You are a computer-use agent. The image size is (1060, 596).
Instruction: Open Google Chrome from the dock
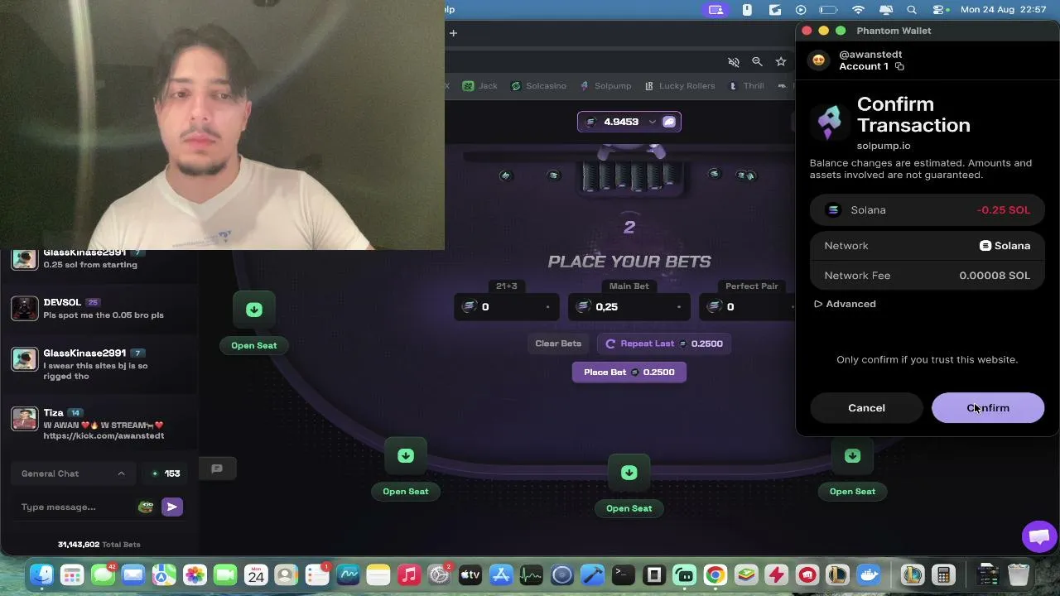pos(715,574)
